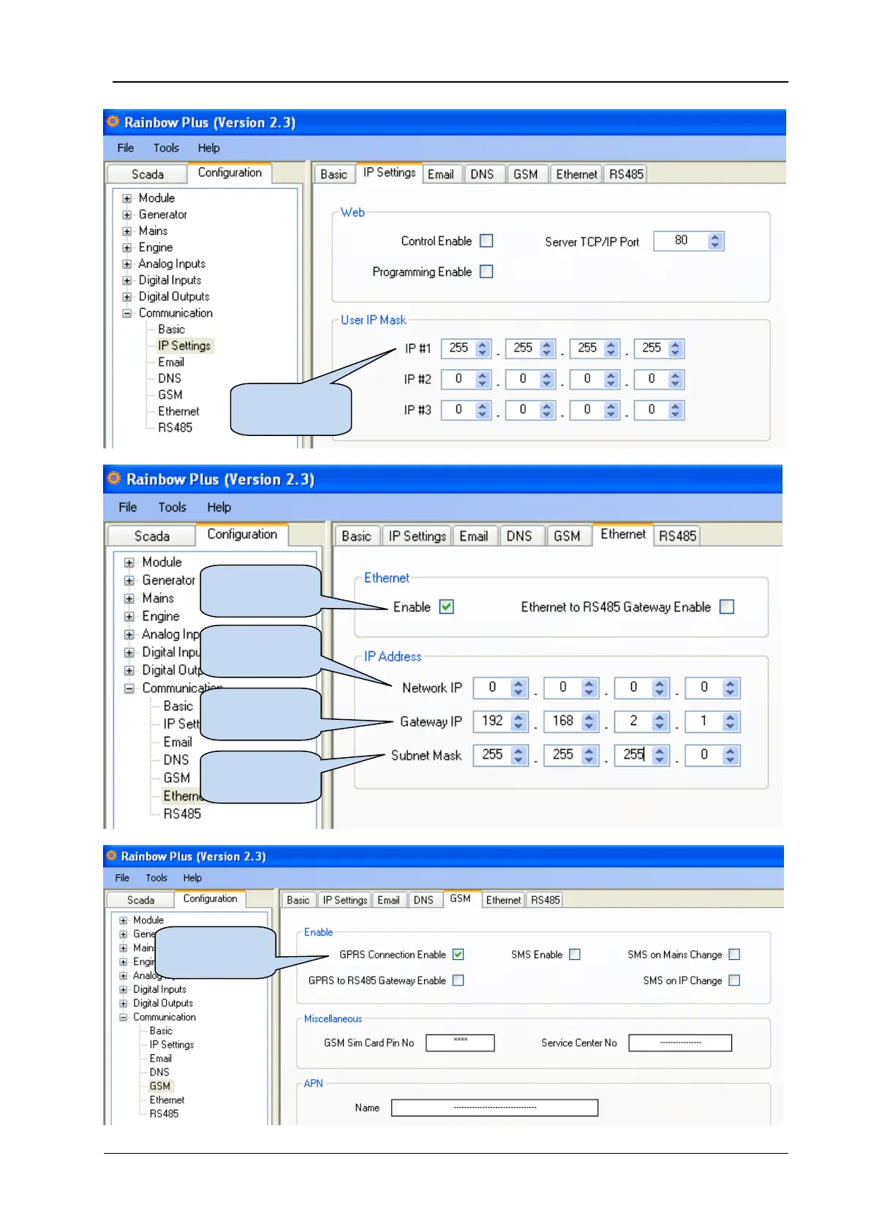Increase Server TCP/IP Port value with up arrow
The image size is (871, 1232).
tap(715, 236)
